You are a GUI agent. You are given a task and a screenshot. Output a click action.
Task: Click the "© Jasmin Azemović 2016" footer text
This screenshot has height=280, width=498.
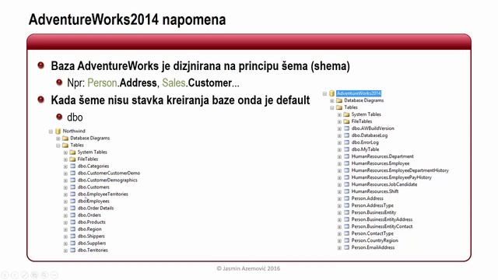coord(248,268)
